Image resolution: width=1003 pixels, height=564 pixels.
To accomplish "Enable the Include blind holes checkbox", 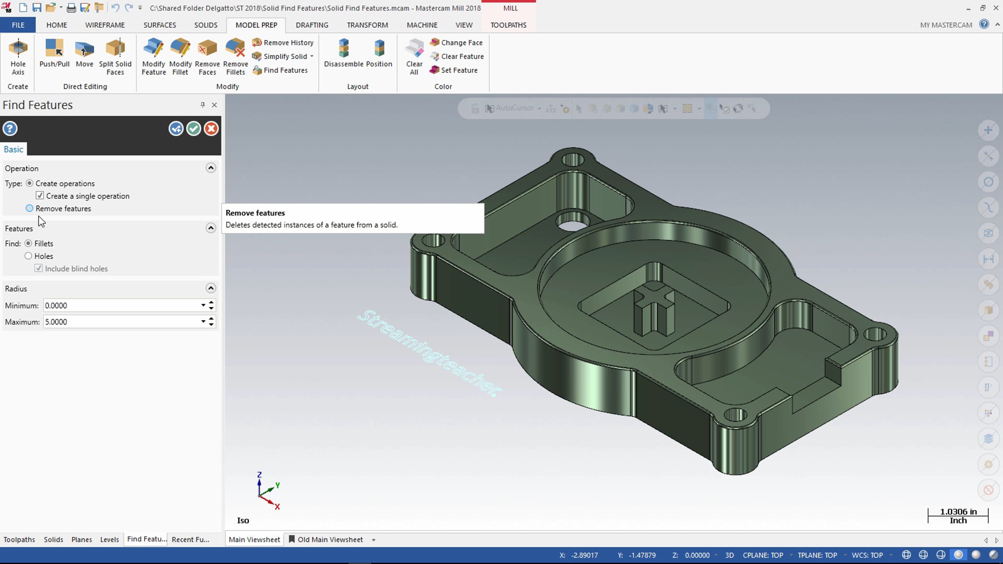I will pos(39,268).
